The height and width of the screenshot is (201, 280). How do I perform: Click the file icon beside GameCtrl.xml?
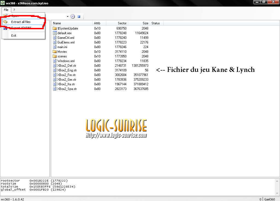[x=55, y=37]
